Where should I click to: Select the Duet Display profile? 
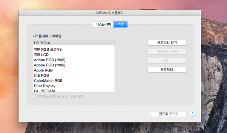[x=74, y=86]
